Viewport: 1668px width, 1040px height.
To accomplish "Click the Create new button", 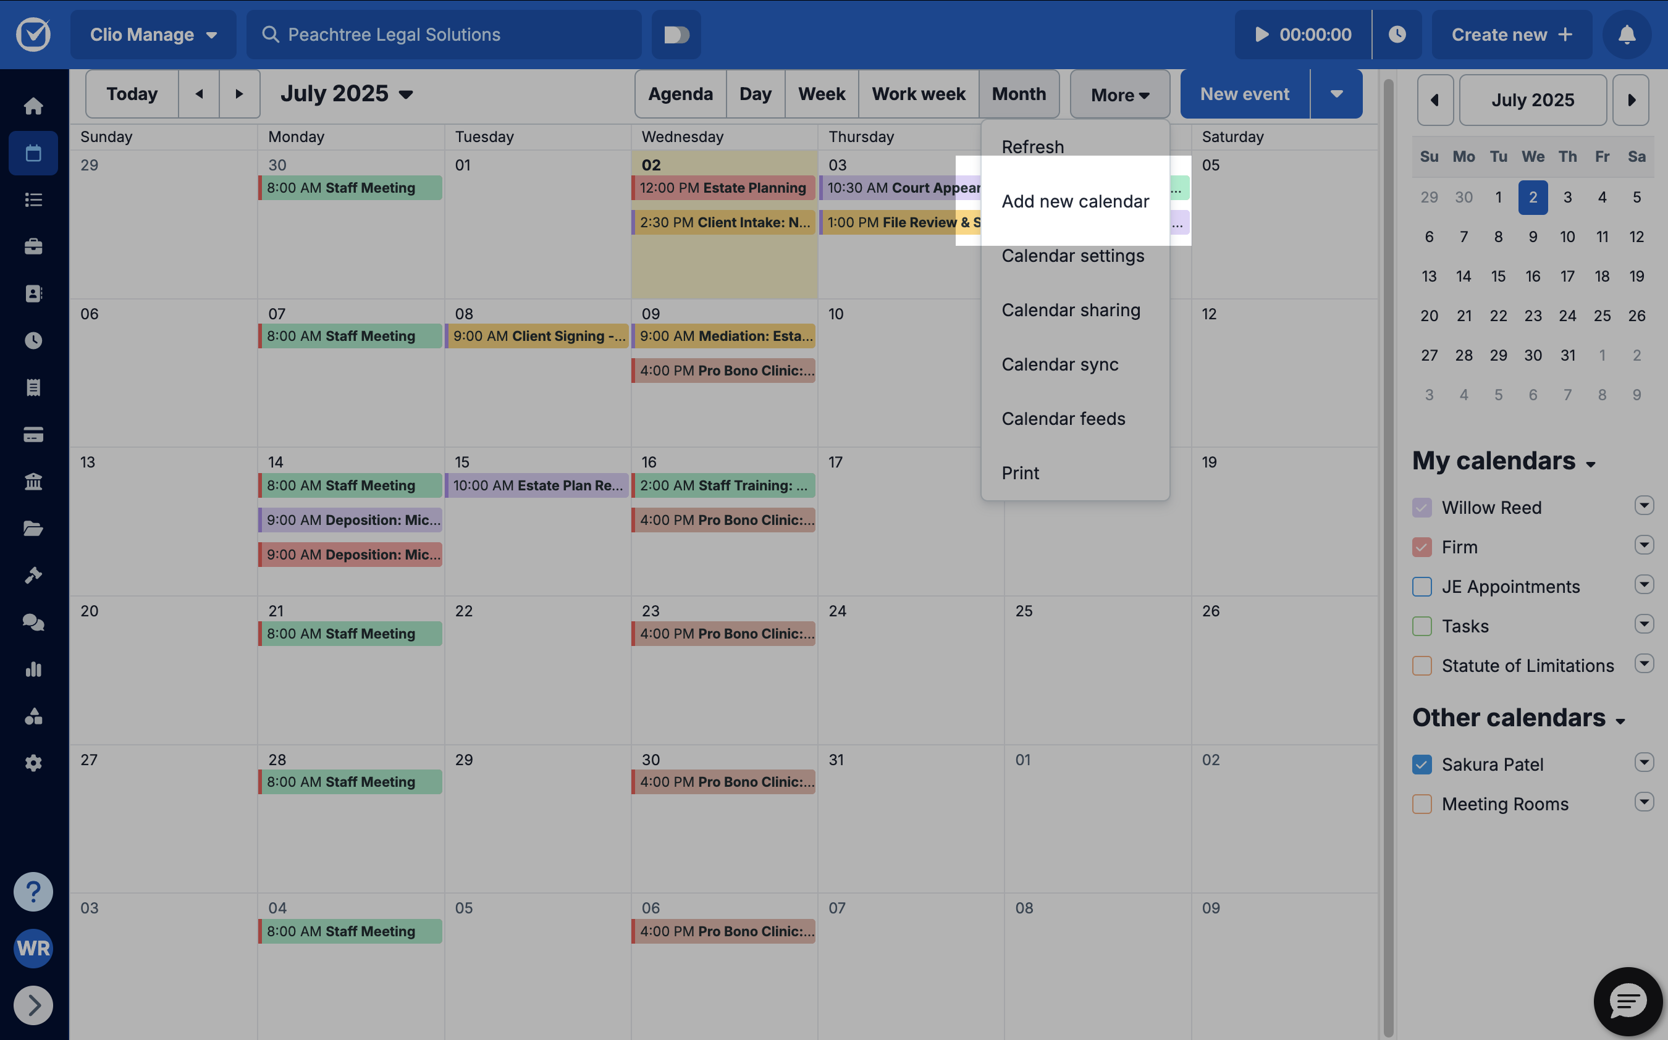I will click(1512, 35).
